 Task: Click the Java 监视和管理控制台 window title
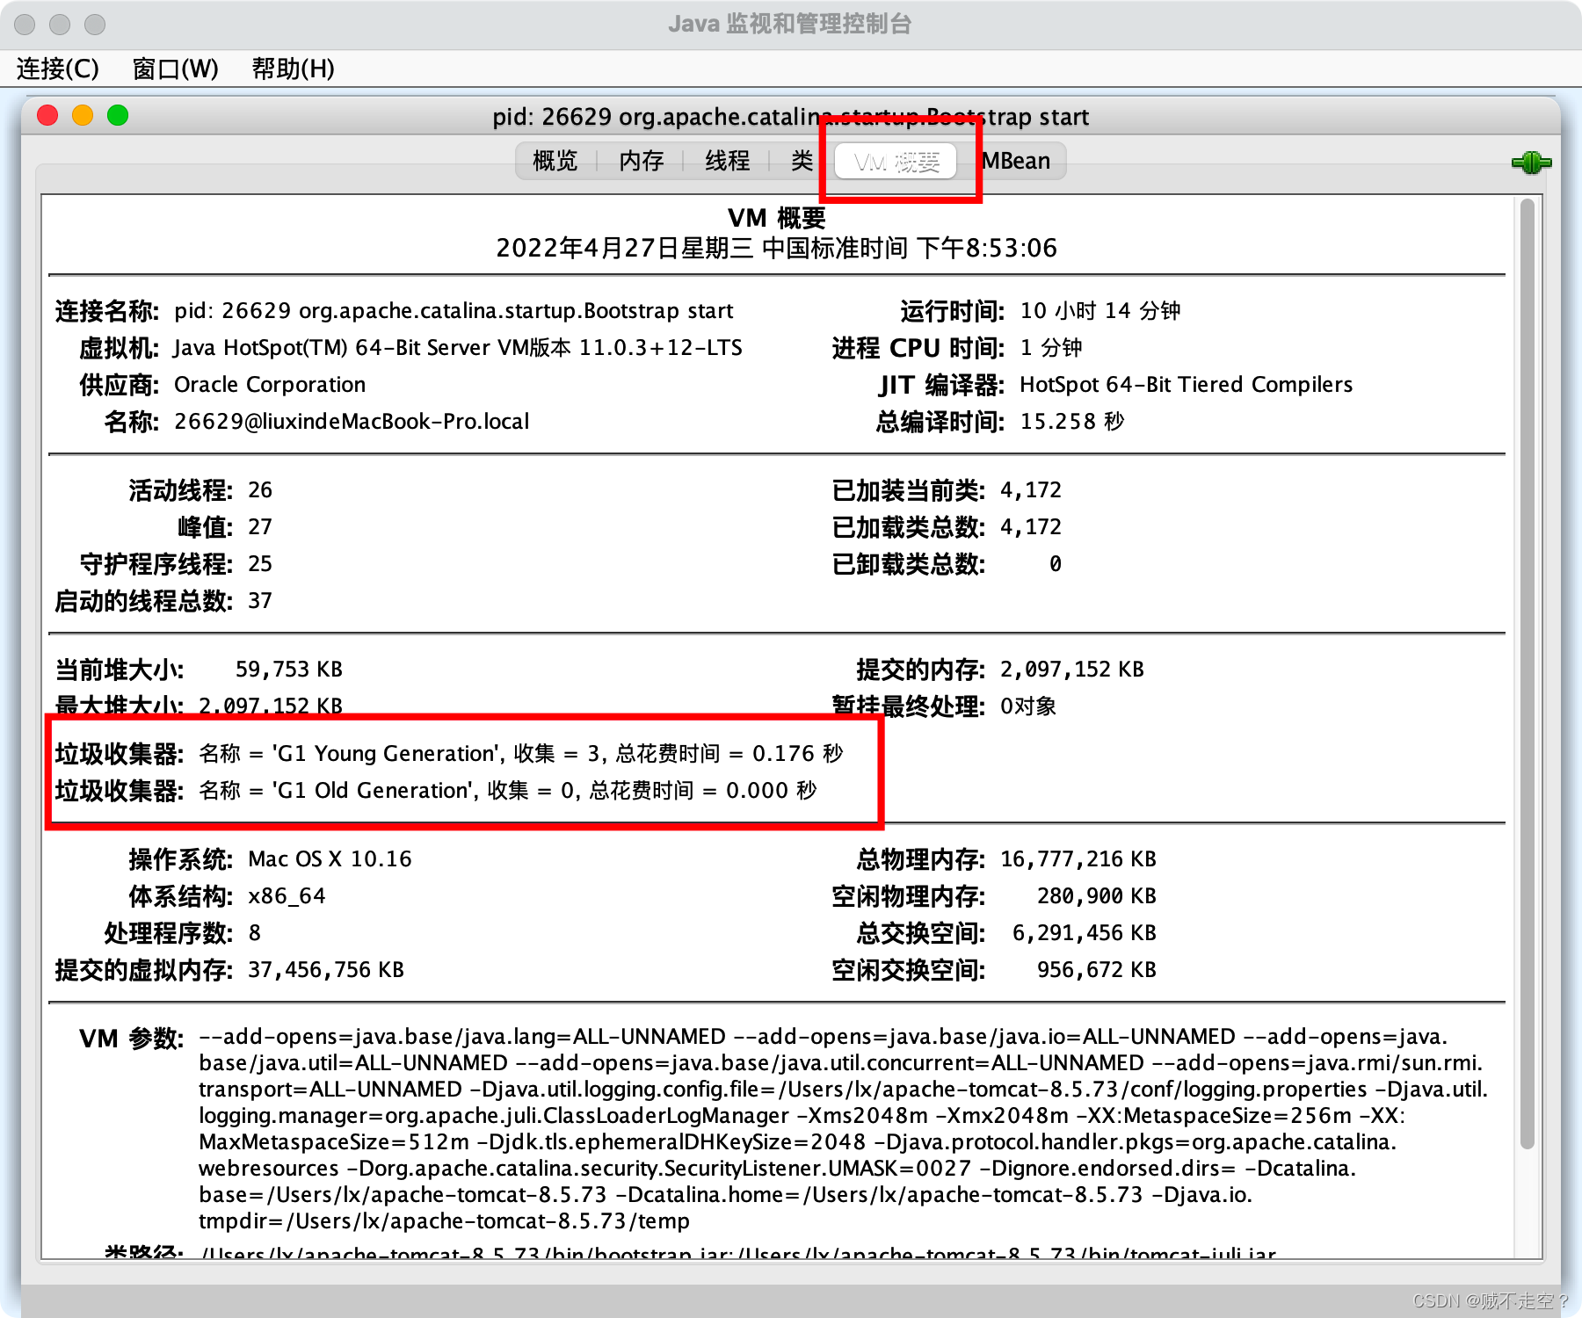(x=789, y=24)
